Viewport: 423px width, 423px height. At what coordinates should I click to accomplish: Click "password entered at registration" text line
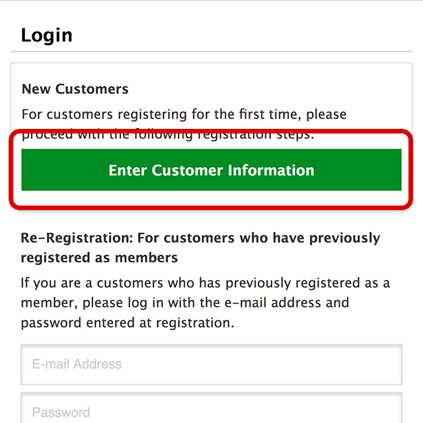(127, 323)
